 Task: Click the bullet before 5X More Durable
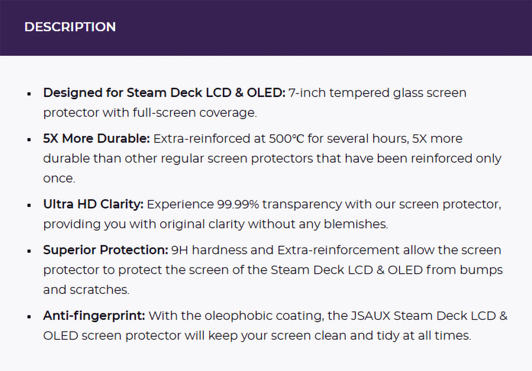(x=29, y=140)
